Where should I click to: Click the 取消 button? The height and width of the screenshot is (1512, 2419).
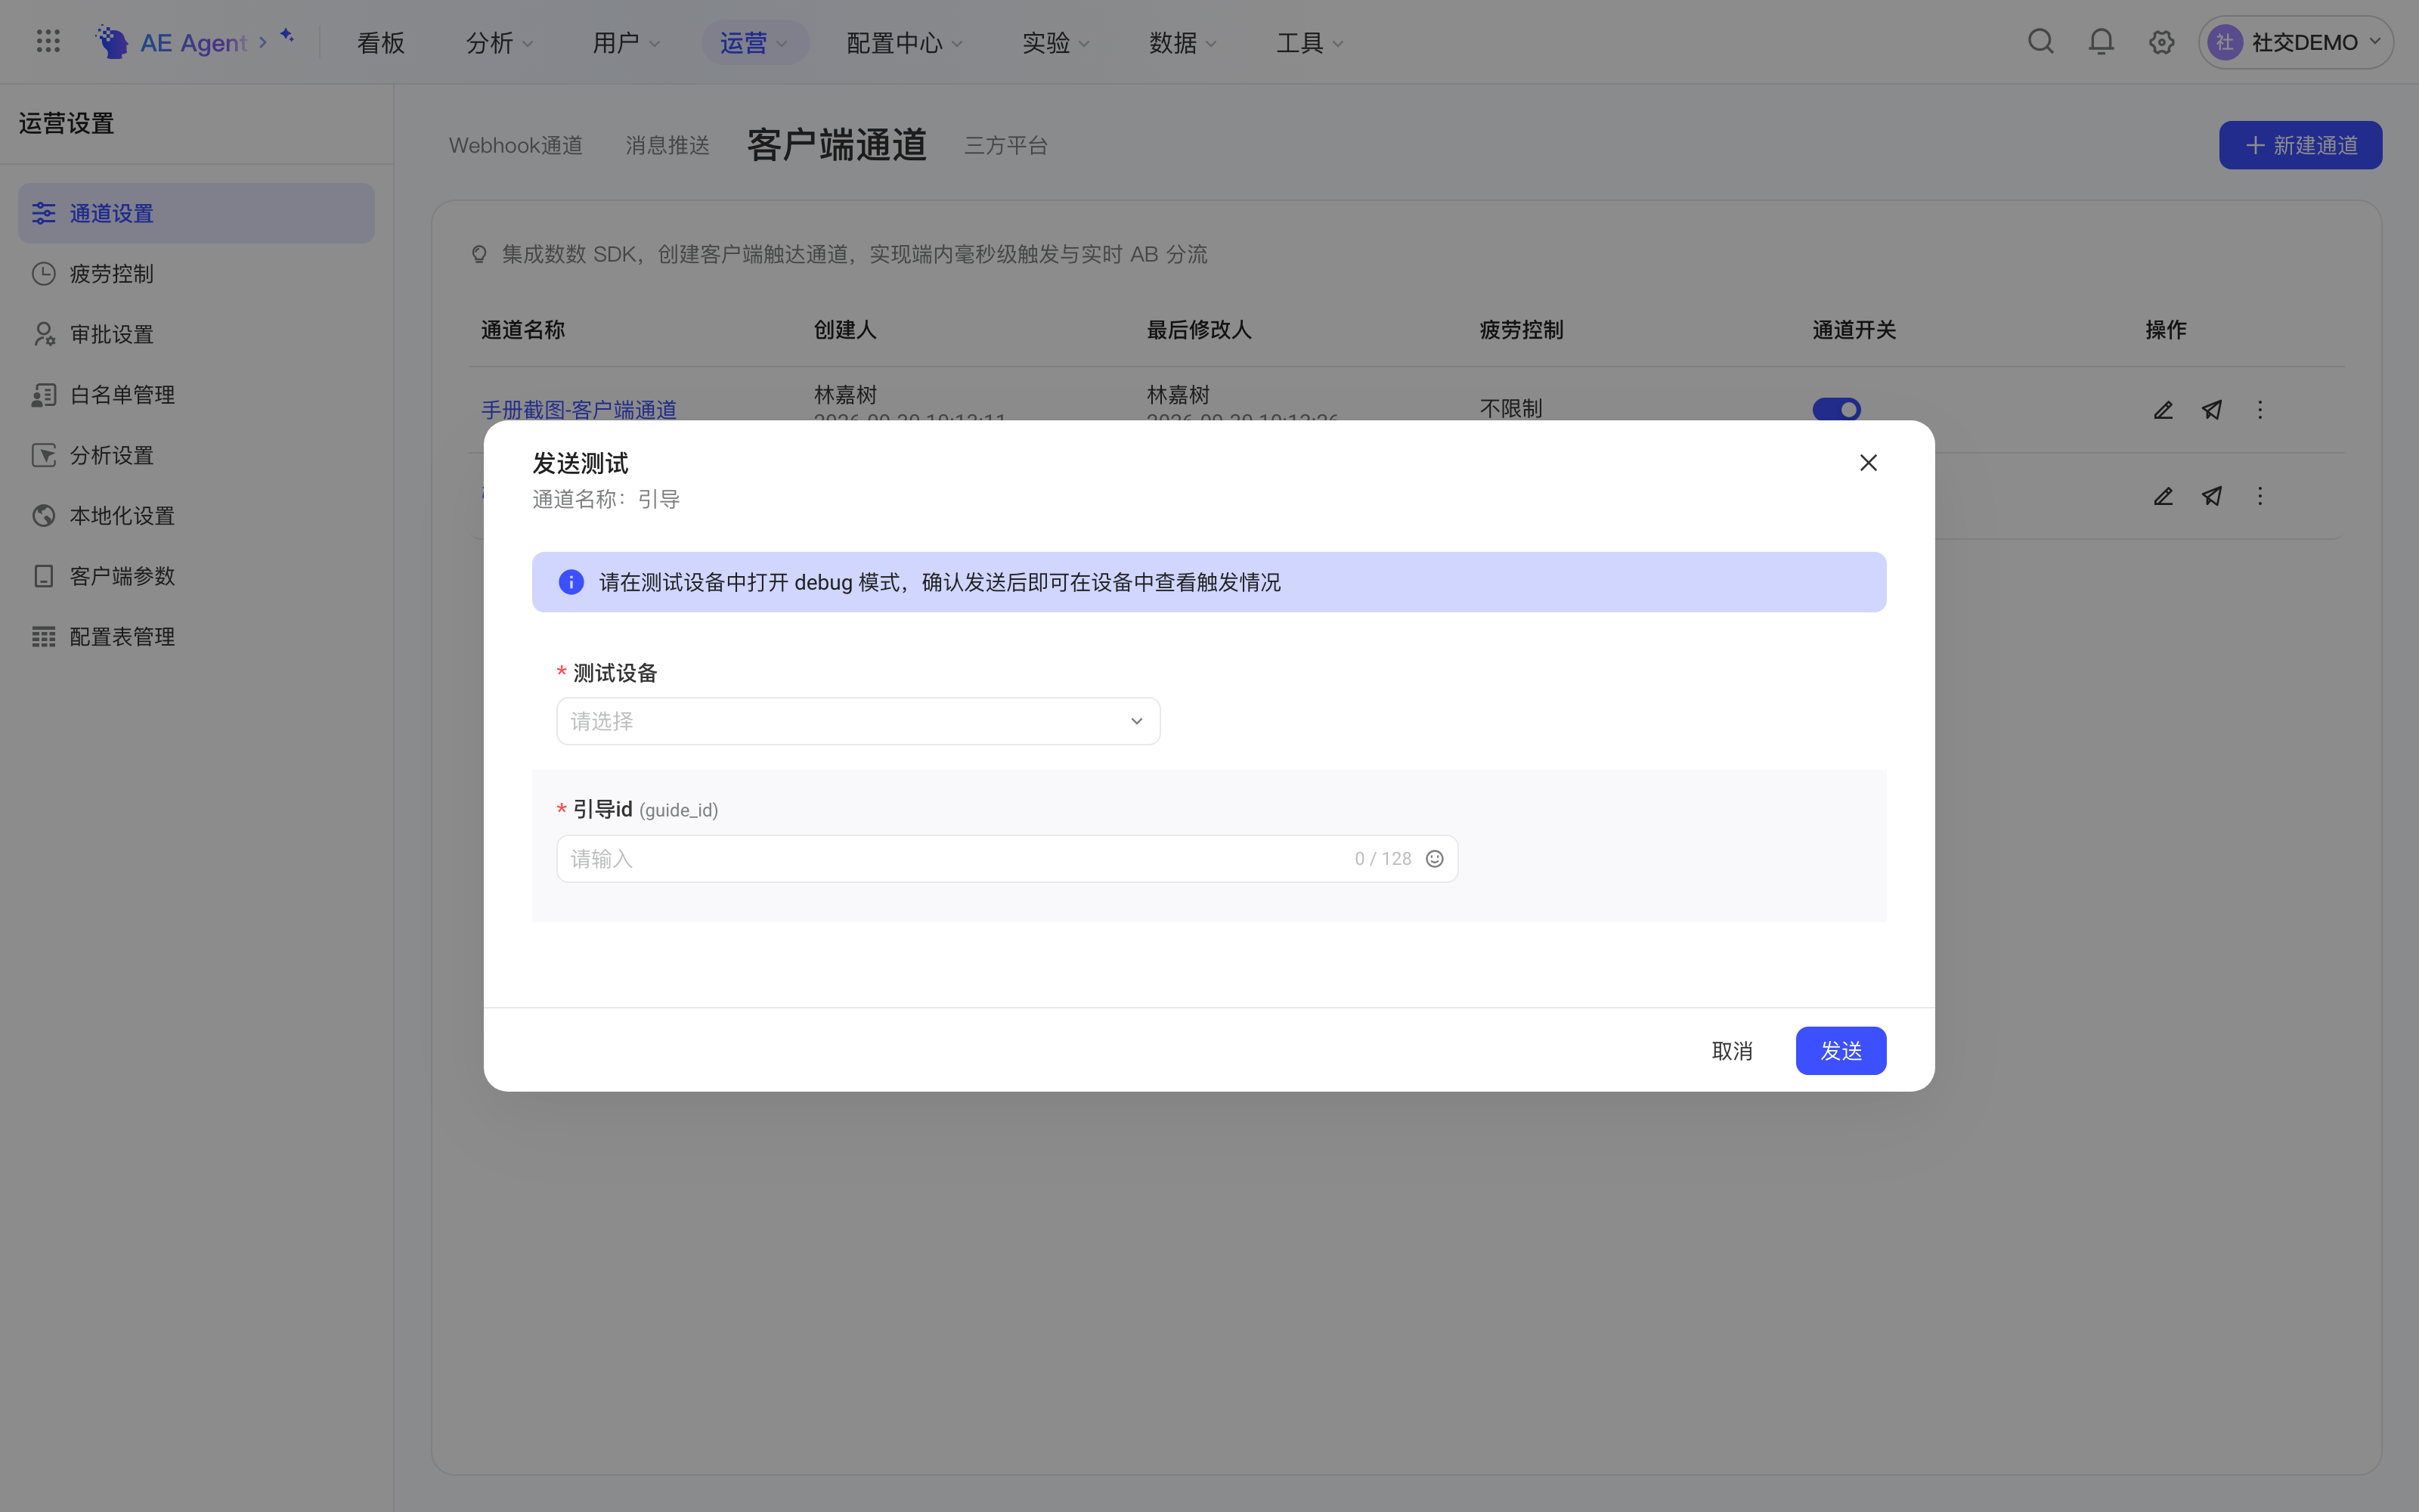click(x=1731, y=1051)
